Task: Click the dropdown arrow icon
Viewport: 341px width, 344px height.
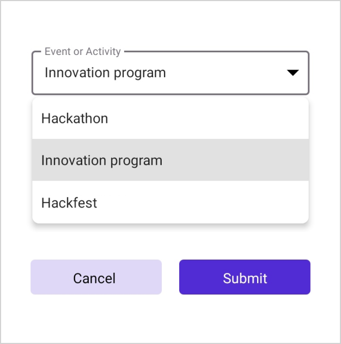Action: click(x=293, y=73)
